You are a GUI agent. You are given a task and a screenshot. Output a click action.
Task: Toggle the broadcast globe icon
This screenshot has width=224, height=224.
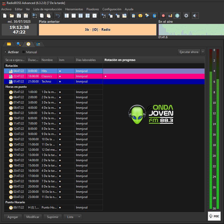click(177, 15)
